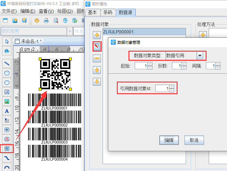
Task: Decrease the 起始 value stepper
Action: (150, 68)
